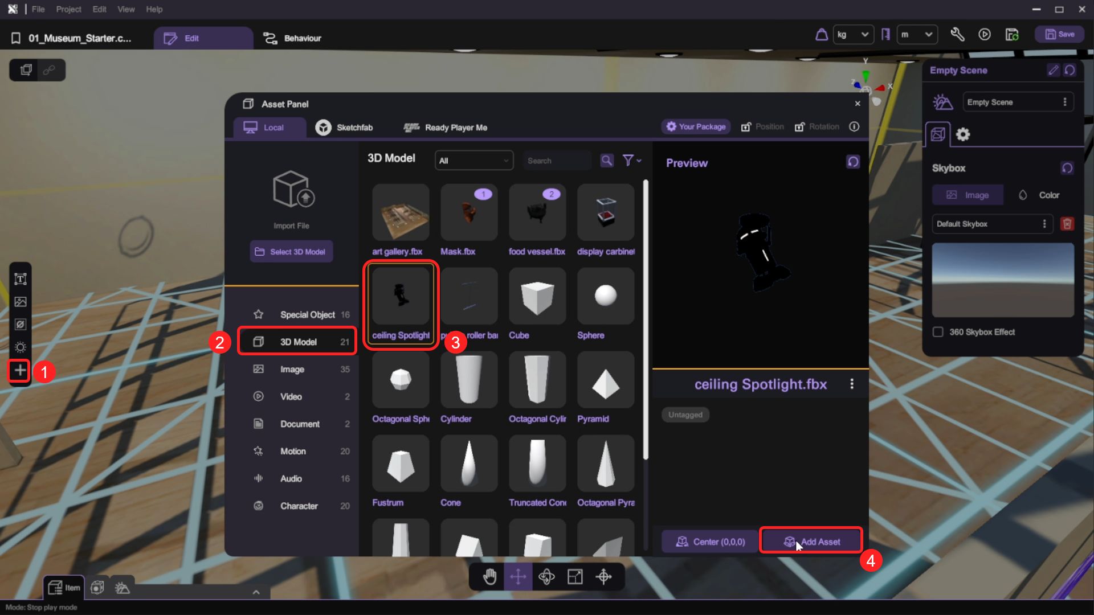Viewport: 1094px width, 615px height.
Task: Select the rotate transform tool
Action: 546,577
